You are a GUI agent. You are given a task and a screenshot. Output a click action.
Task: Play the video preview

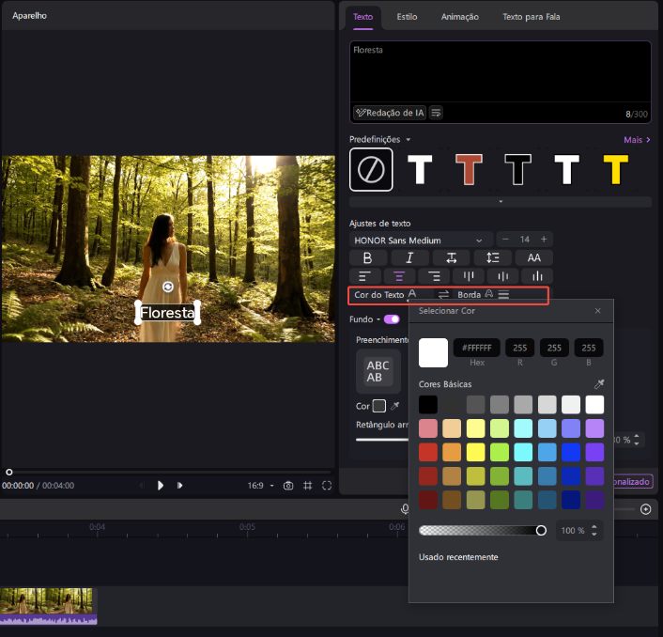coord(161,486)
